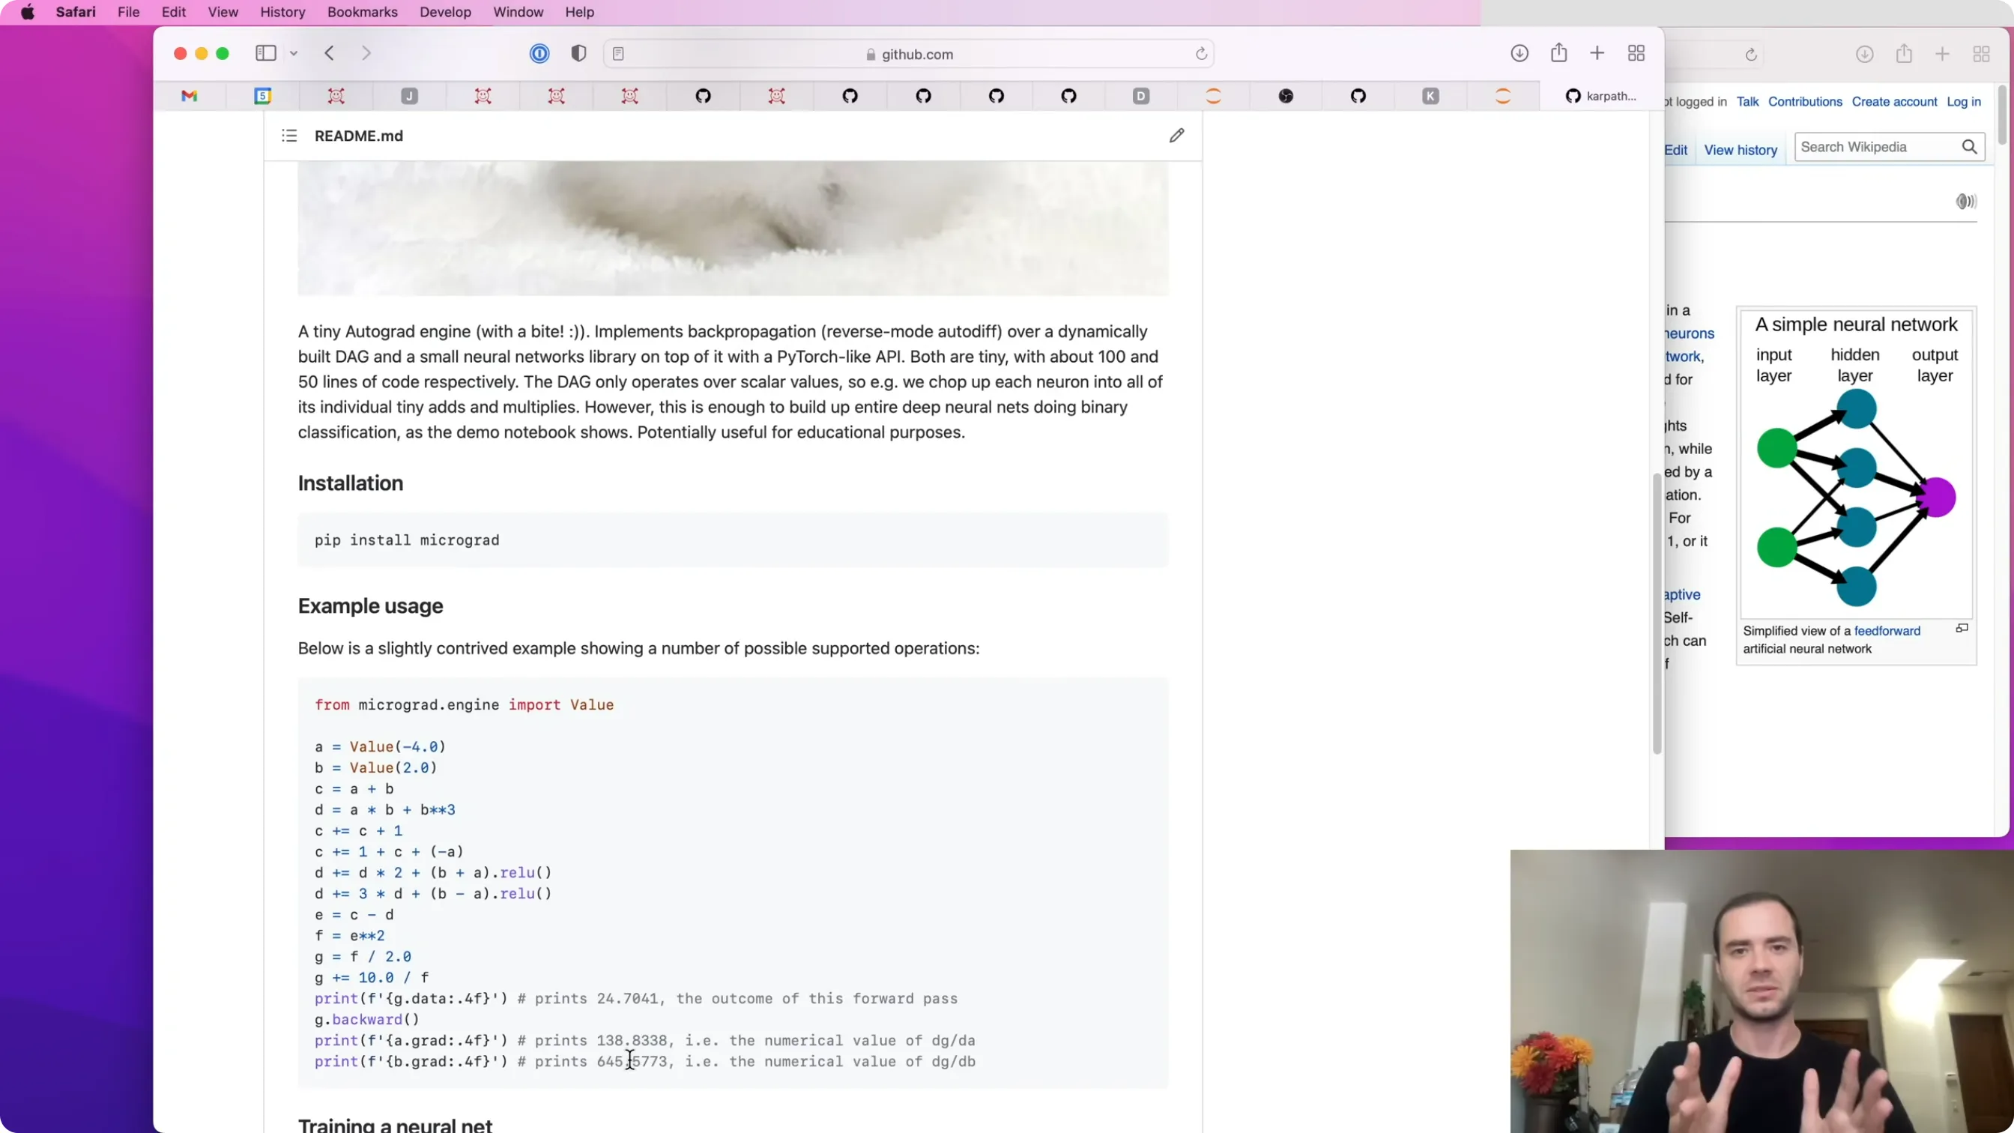Click Log in on Wikipedia window
The width and height of the screenshot is (2014, 1133).
tap(1963, 102)
